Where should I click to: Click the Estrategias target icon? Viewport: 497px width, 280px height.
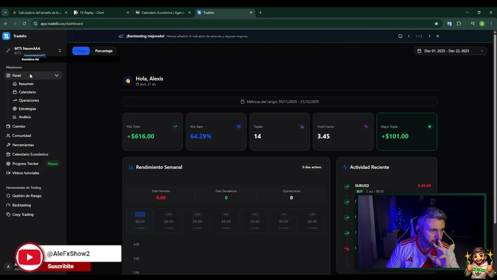coord(15,109)
